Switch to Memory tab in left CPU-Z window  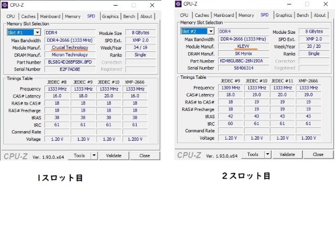click(73, 16)
